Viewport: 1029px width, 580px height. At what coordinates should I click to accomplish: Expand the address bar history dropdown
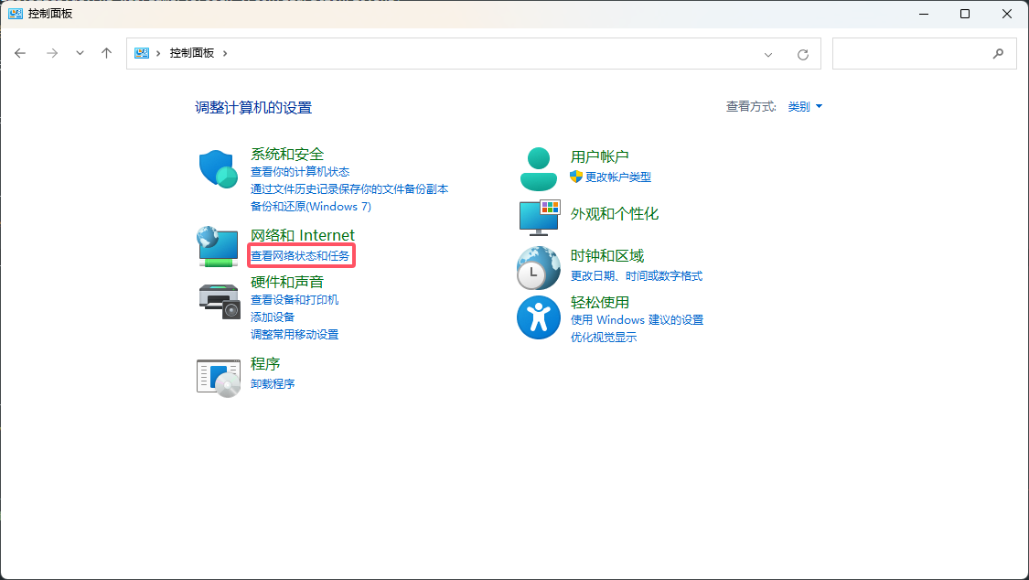click(767, 55)
